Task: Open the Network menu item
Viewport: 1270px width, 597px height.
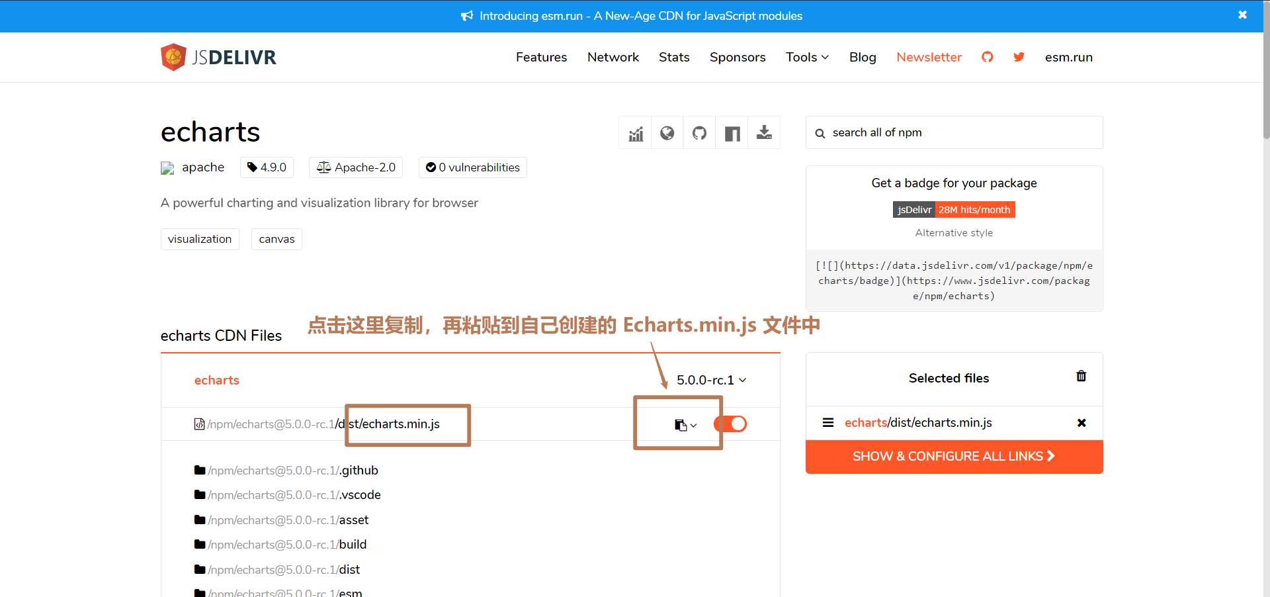Action: point(613,57)
